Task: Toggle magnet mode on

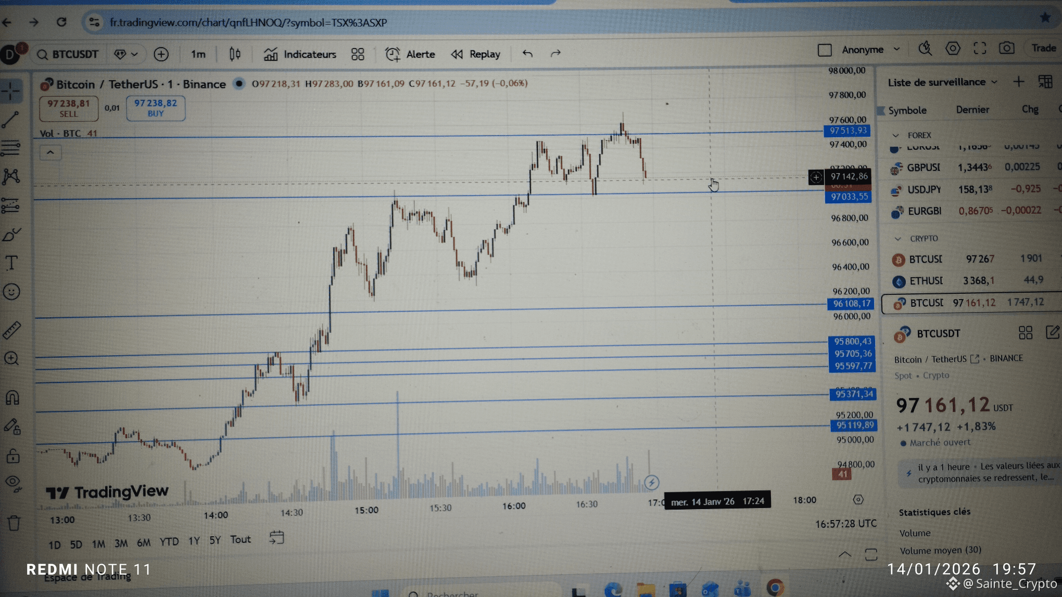Action: [x=12, y=398]
